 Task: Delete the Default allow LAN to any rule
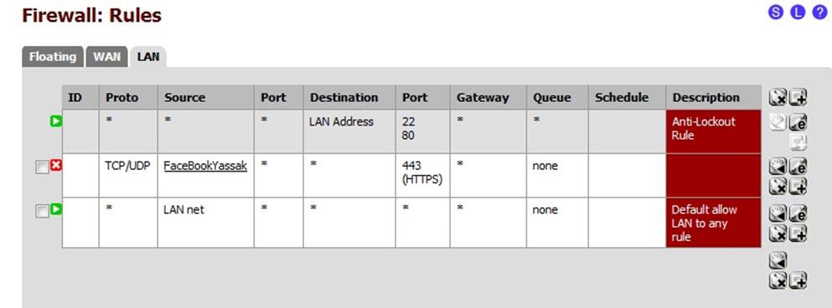(778, 233)
